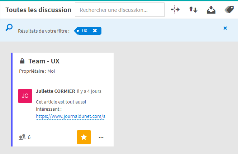Open the tags filter icon
The image size is (238, 154).
(x=229, y=10)
